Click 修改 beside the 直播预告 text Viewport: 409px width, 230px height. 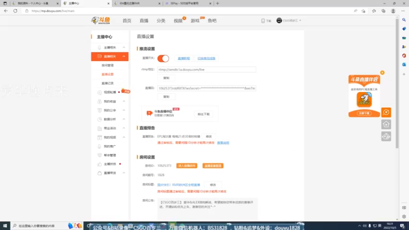coord(209,136)
